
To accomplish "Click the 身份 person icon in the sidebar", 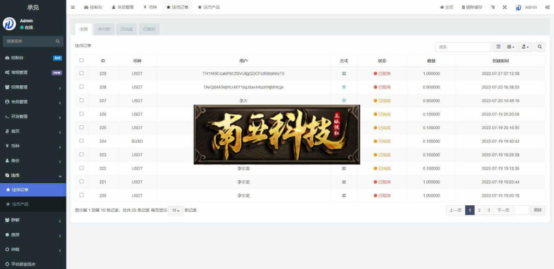I will [x=7, y=160].
